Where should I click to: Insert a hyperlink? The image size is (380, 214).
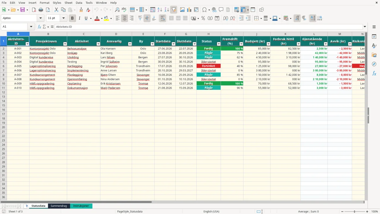[x=214, y=10]
